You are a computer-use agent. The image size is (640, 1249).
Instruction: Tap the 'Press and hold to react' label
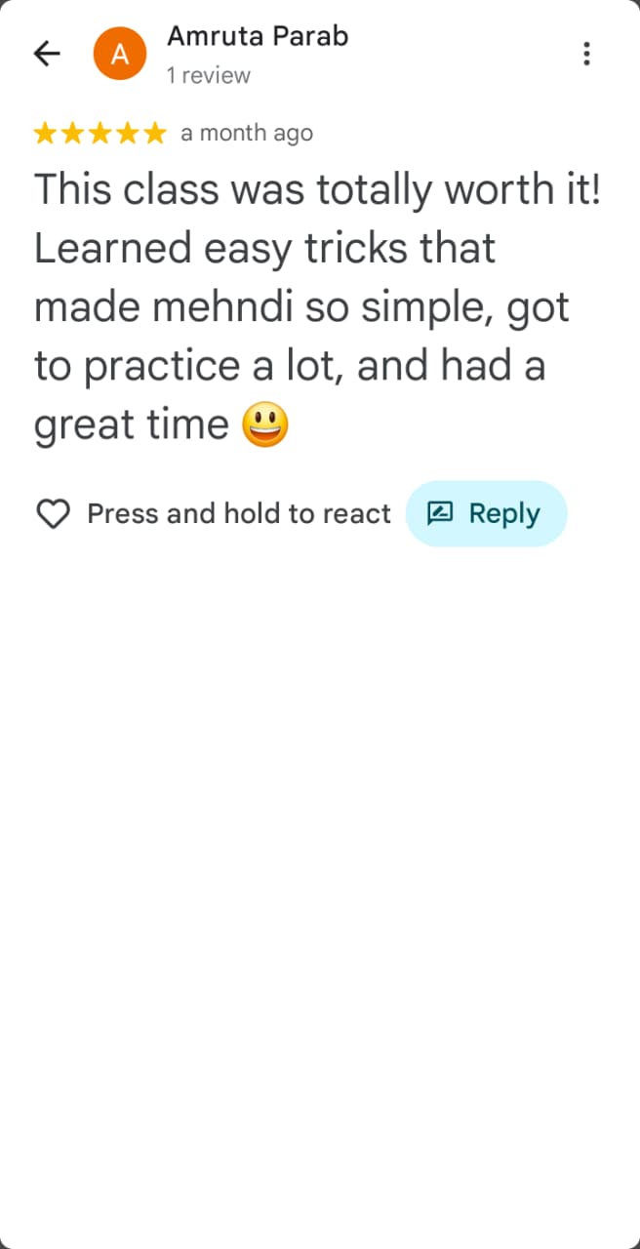pyautogui.click(x=239, y=513)
